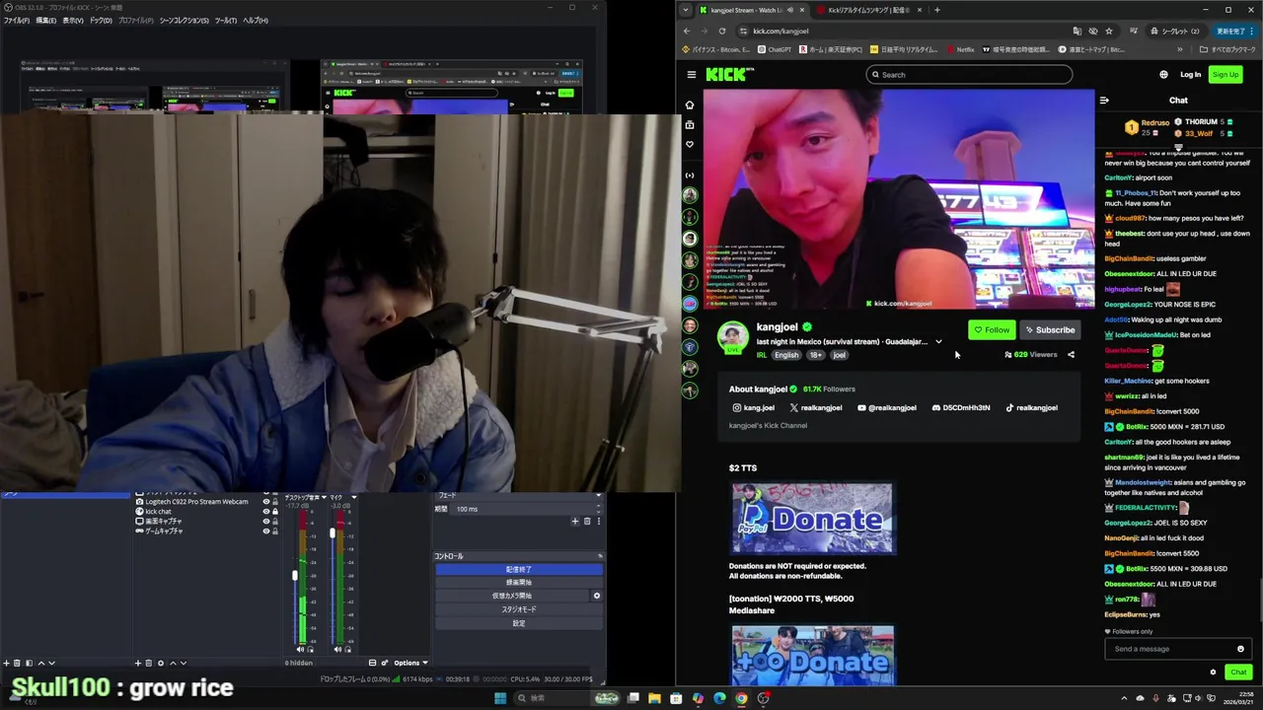This screenshot has width=1263, height=710.
Task: Open the Chrome tab search dropdown
Action: coord(686,10)
